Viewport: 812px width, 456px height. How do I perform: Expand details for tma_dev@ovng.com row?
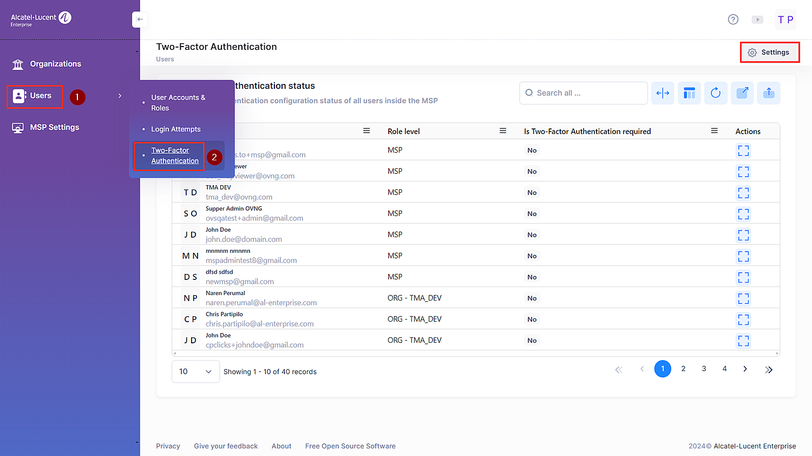743,193
